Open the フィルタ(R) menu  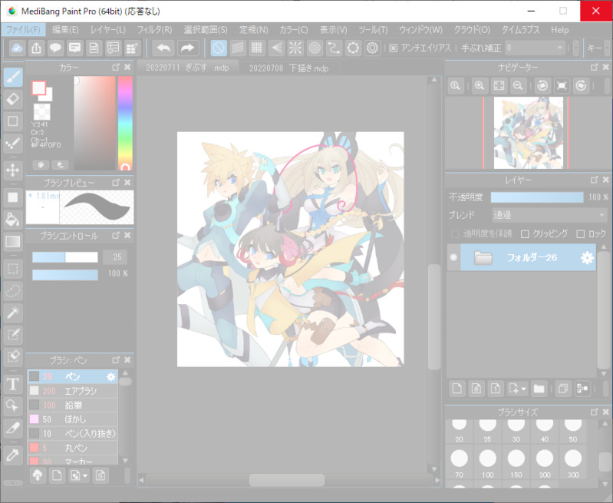pyautogui.click(x=154, y=30)
